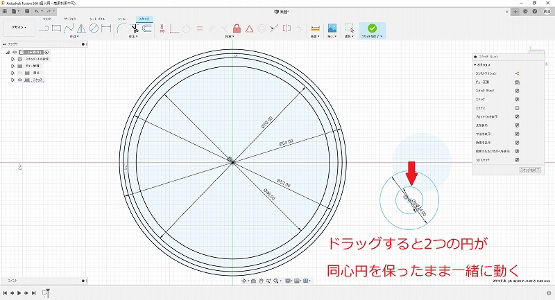The height and width of the screenshot is (300, 555).
Task: Switch to the Solid tab
Action: [x=47, y=19]
